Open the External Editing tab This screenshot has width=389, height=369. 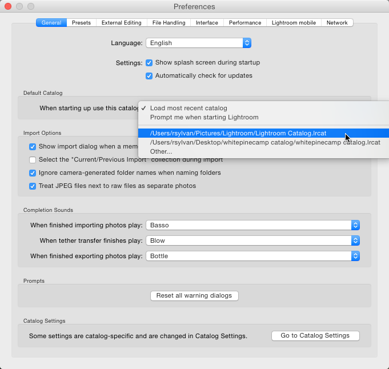(x=122, y=23)
